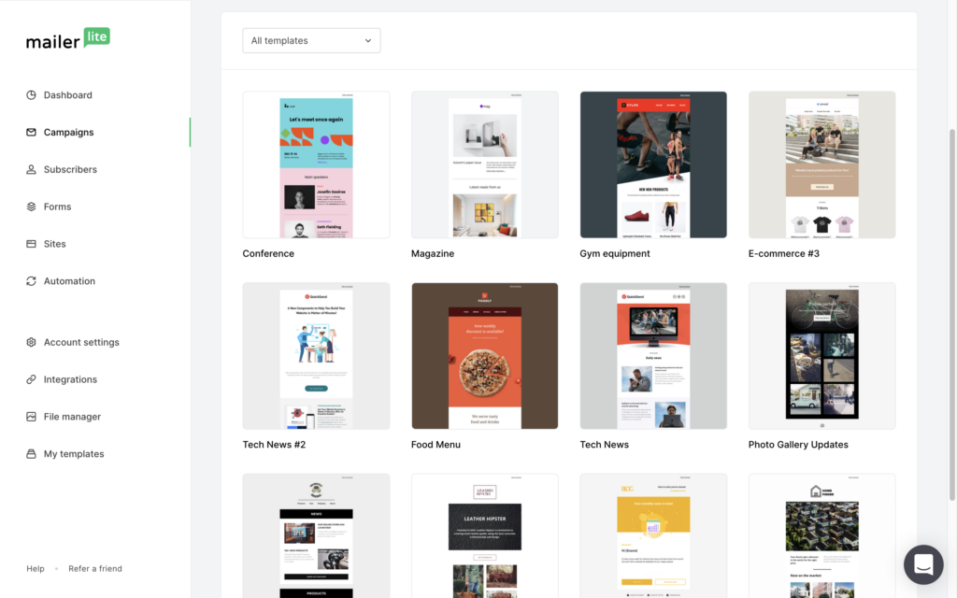Screen dimensions: 957x598
Task: Click the Subscribers person icon
Action: pyautogui.click(x=31, y=169)
